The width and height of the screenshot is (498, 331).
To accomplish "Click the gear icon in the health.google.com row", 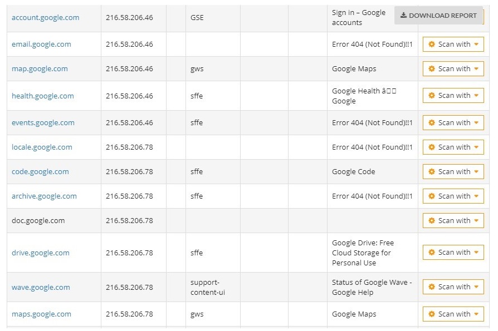I will (431, 95).
